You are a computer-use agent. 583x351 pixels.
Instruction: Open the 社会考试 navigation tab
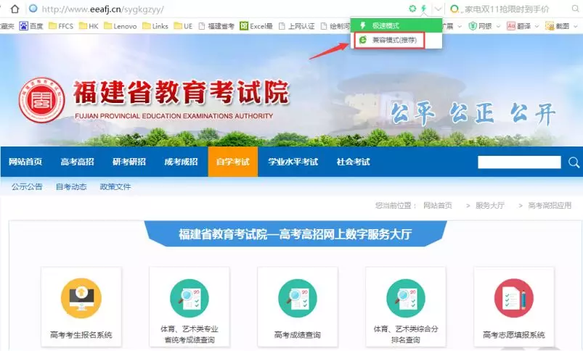click(x=354, y=162)
